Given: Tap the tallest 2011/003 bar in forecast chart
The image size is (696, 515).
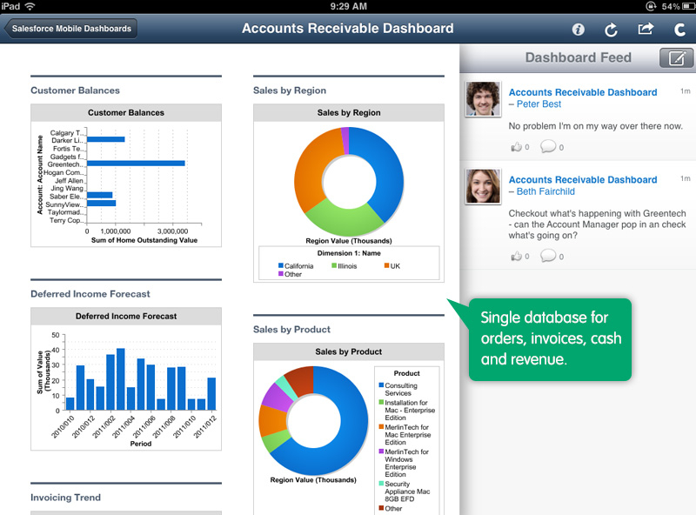Looking at the screenshot, I should click(120, 379).
